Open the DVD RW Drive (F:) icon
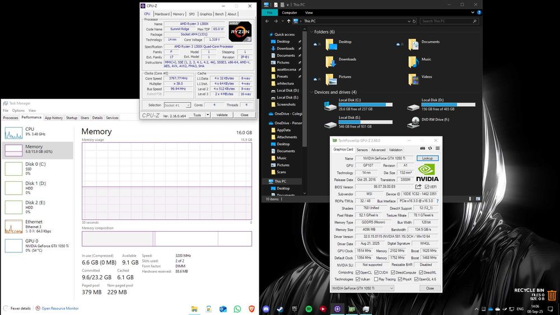560x315 pixels. pos(414,121)
